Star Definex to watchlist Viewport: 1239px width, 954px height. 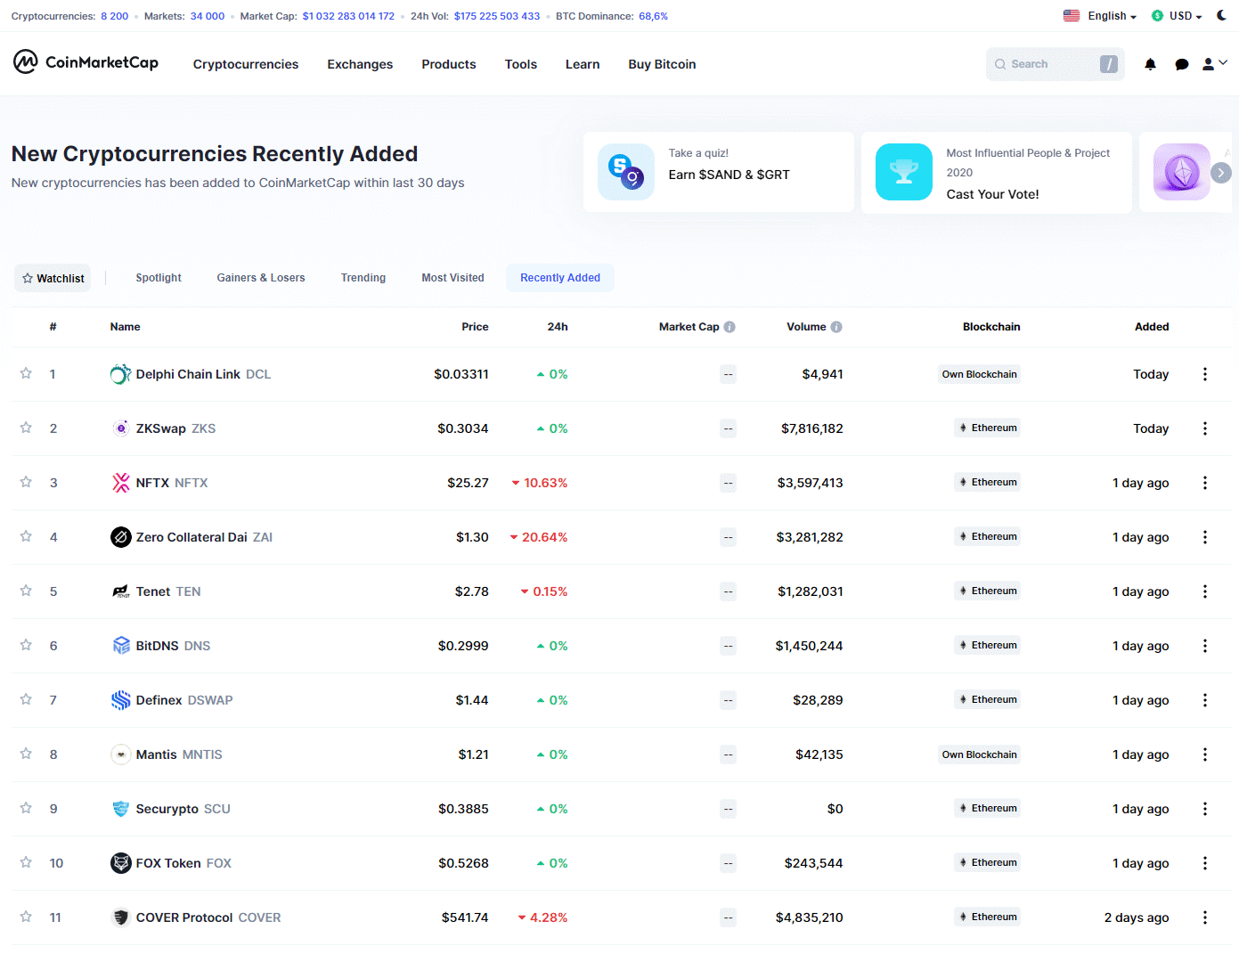[x=26, y=699]
